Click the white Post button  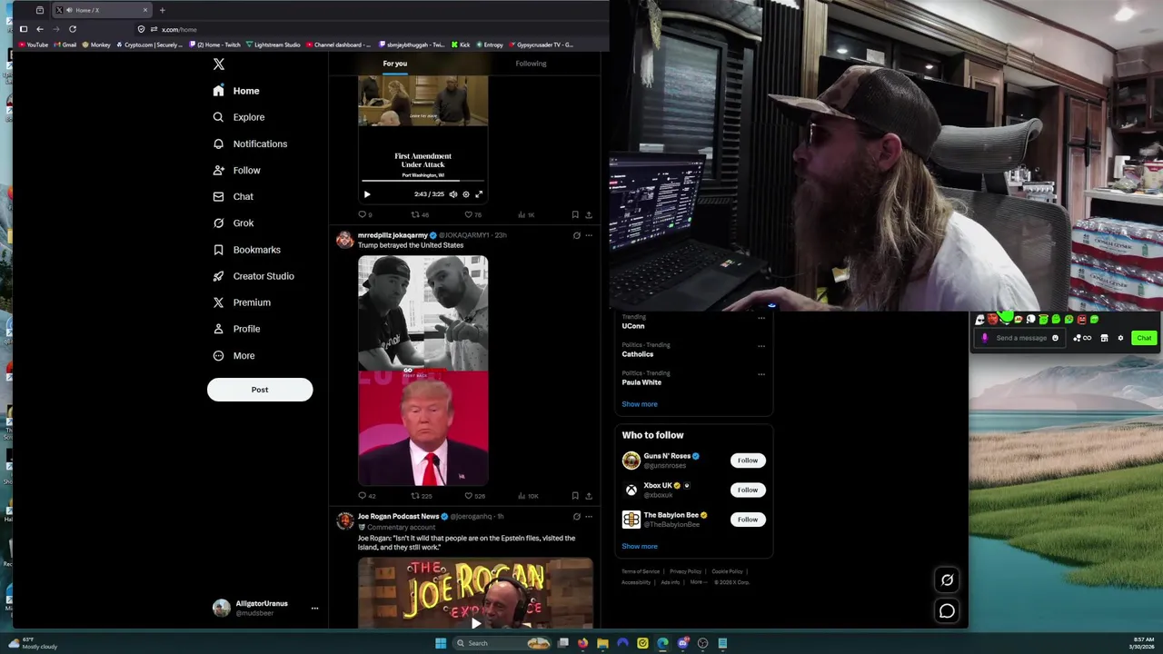pyautogui.click(x=260, y=390)
